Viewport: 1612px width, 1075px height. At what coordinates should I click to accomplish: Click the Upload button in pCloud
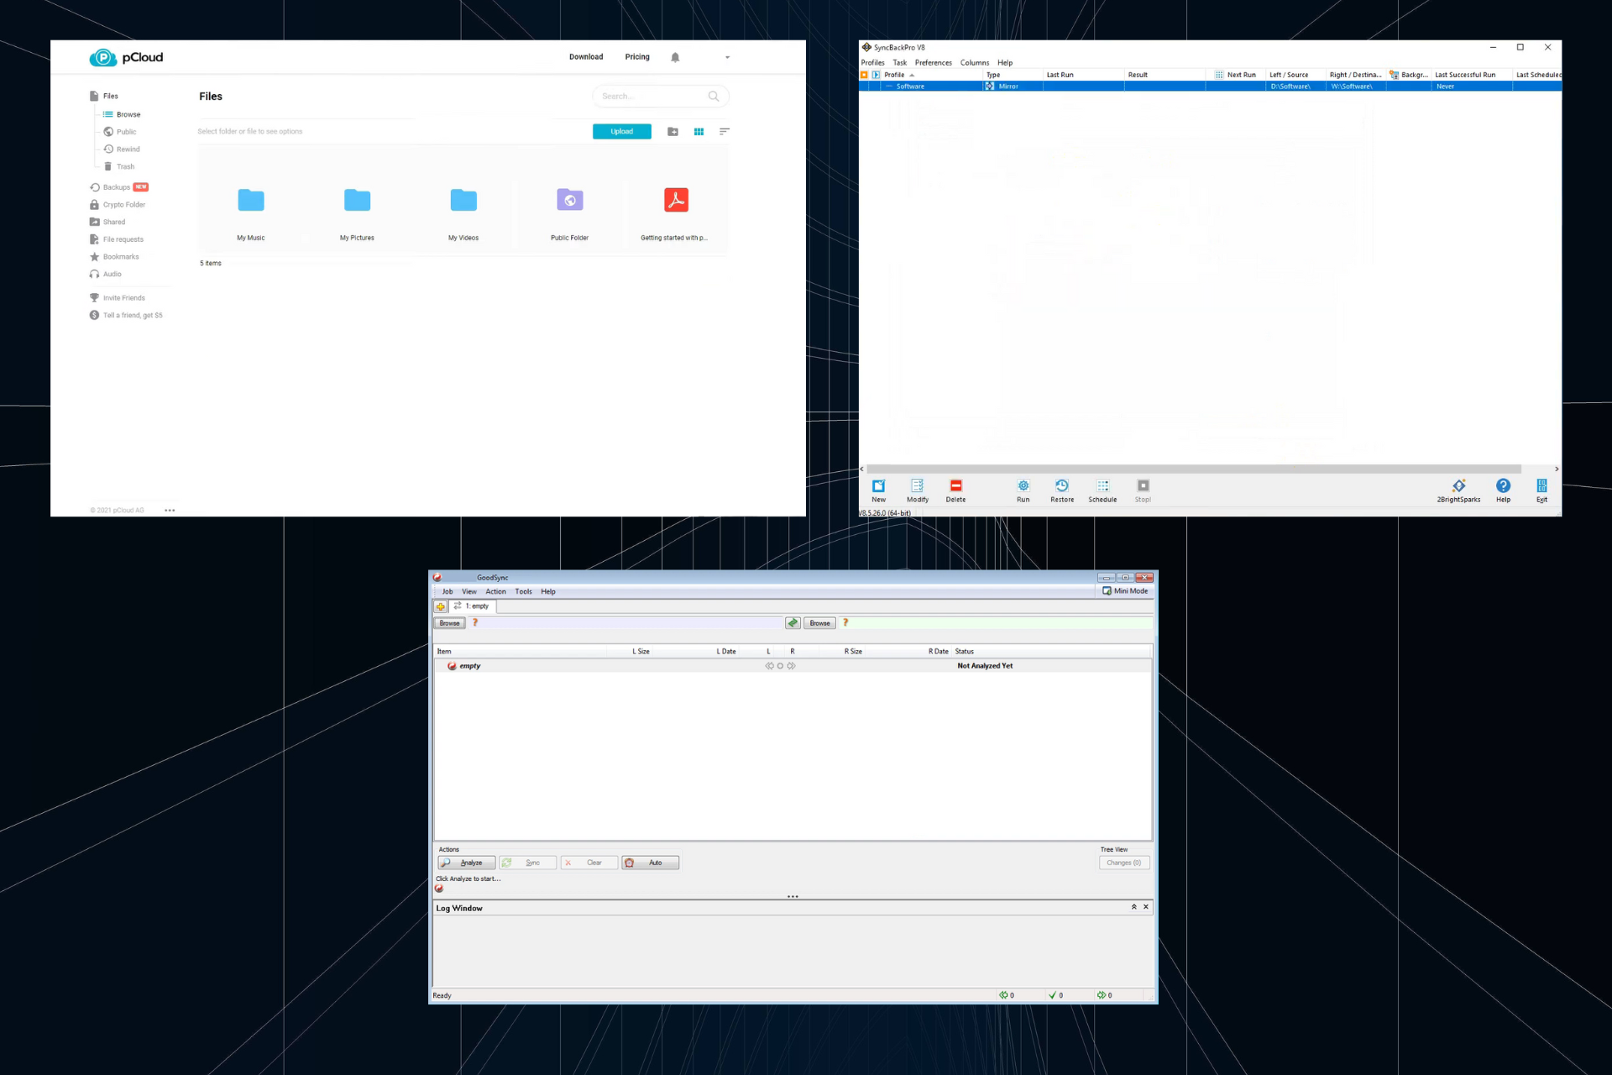coord(622,132)
